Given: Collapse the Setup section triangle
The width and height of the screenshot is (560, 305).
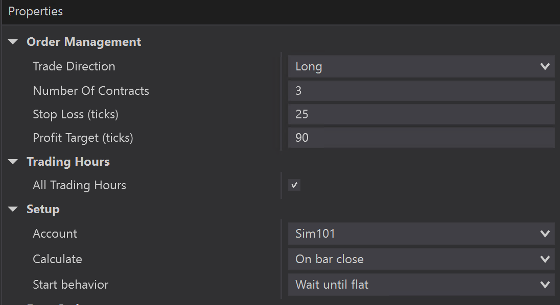Looking at the screenshot, I should tap(13, 209).
